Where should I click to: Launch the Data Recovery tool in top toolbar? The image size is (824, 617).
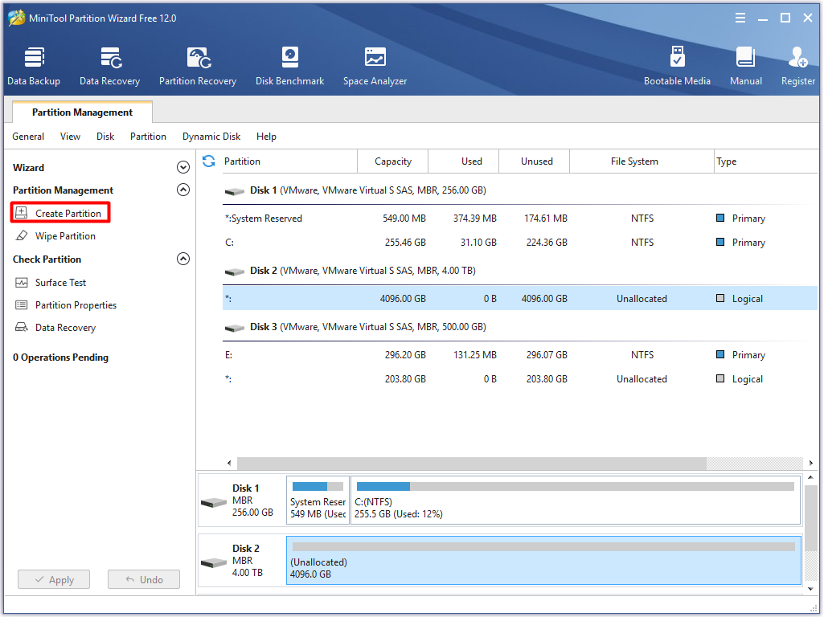coord(110,66)
